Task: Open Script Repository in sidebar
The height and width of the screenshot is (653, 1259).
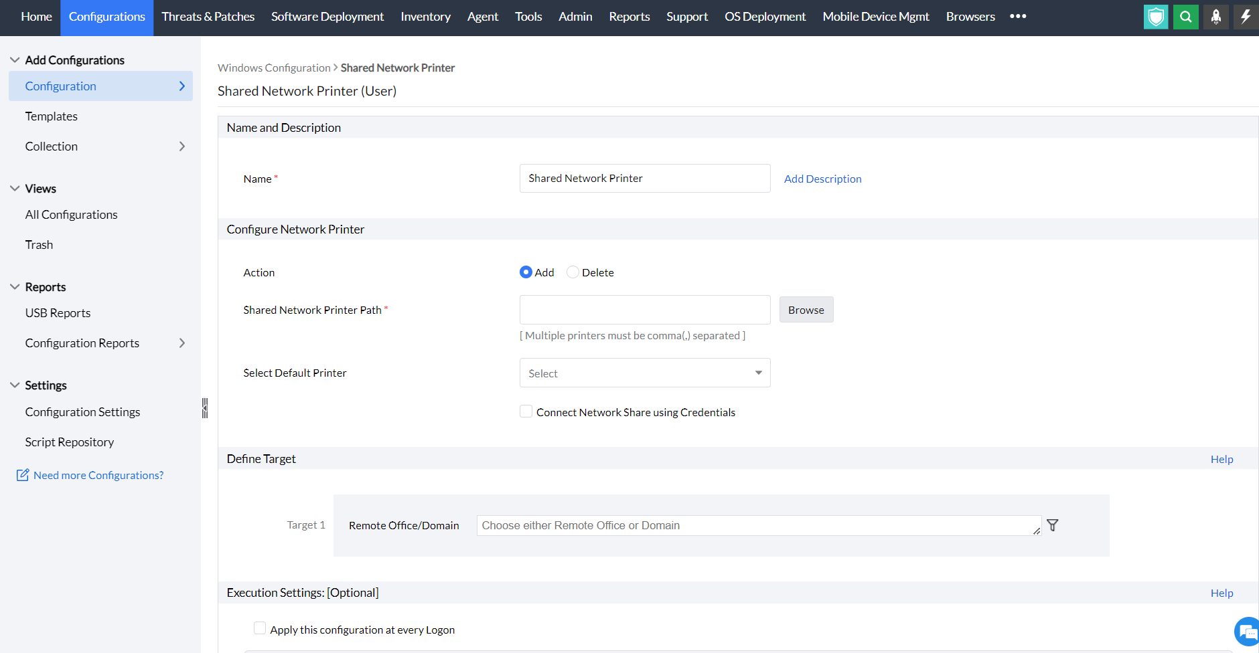Action: (70, 442)
